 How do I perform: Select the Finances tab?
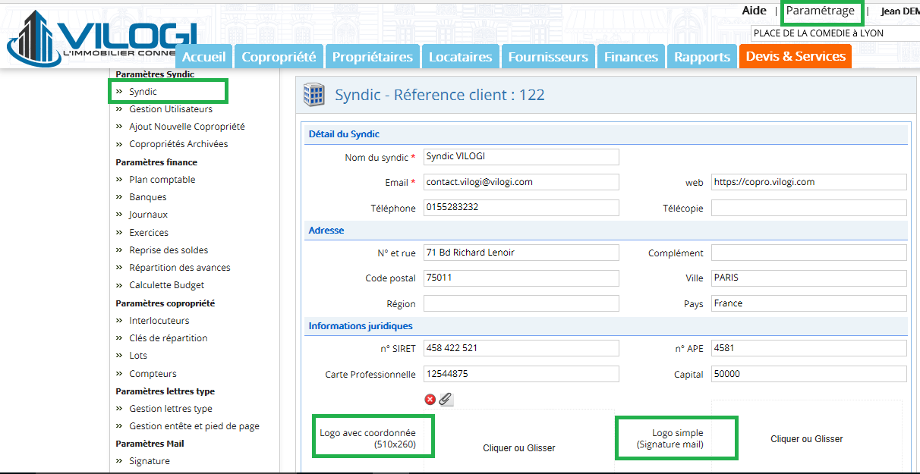coord(631,56)
